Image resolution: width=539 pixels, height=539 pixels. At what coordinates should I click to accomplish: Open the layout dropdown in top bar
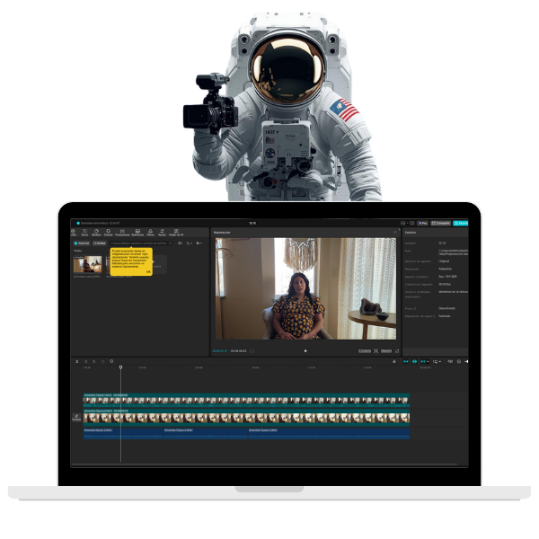click(x=404, y=223)
